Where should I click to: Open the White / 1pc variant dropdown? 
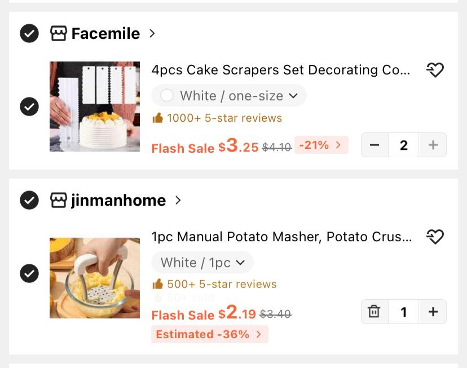202,263
